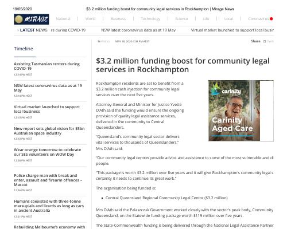Select the Local nav item

coord(228,19)
